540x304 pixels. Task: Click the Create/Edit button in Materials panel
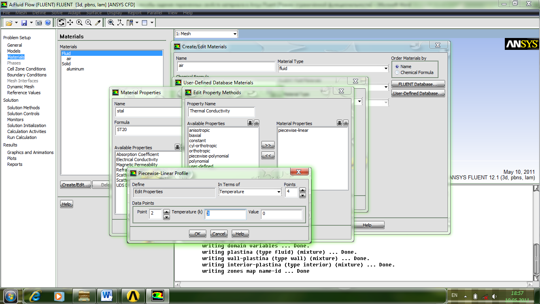76,185
